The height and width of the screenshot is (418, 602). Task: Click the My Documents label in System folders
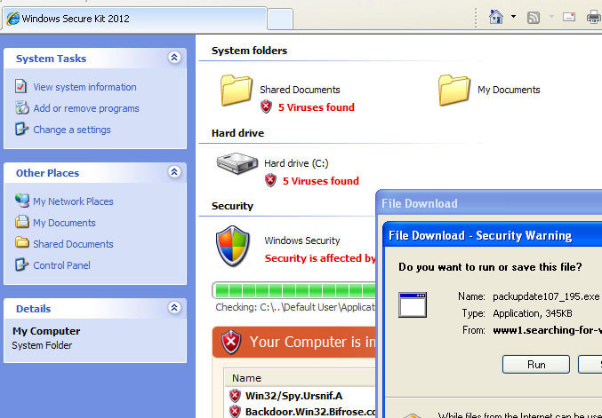click(x=509, y=90)
